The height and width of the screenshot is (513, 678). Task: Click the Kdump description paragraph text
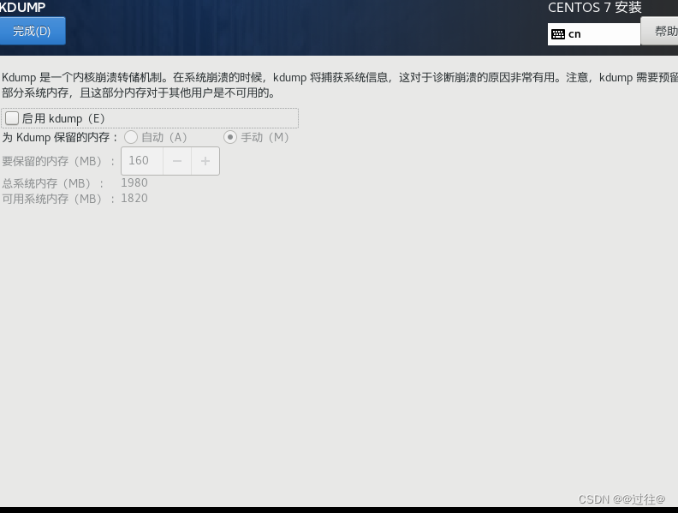coord(340,85)
